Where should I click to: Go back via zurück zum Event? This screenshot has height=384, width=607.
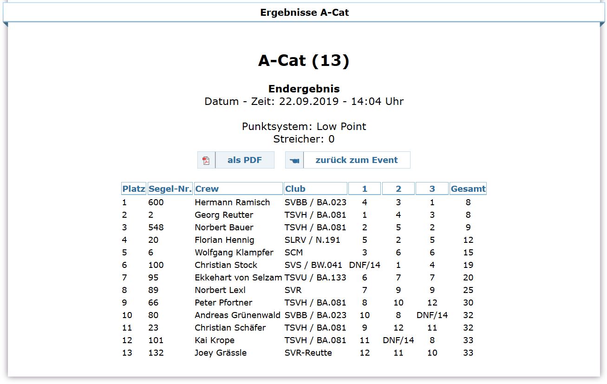(356, 160)
